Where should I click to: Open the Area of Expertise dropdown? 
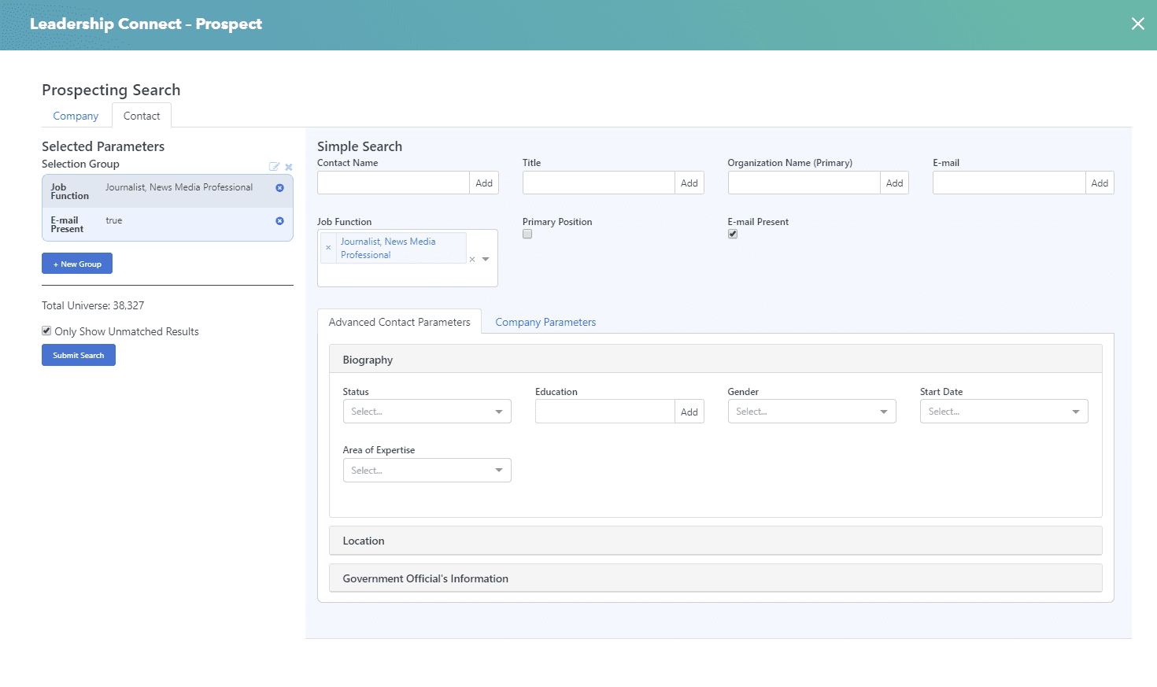point(427,471)
